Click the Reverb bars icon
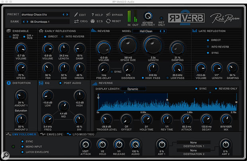 [x=94, y=31]
